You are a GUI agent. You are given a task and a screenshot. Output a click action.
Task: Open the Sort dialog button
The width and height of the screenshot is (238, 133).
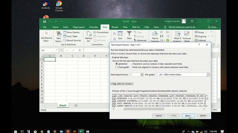120,35
